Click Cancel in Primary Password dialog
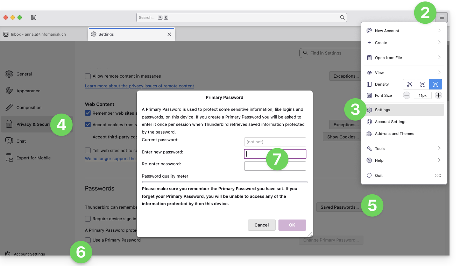 pyautogui.click(x=261, y=225)
